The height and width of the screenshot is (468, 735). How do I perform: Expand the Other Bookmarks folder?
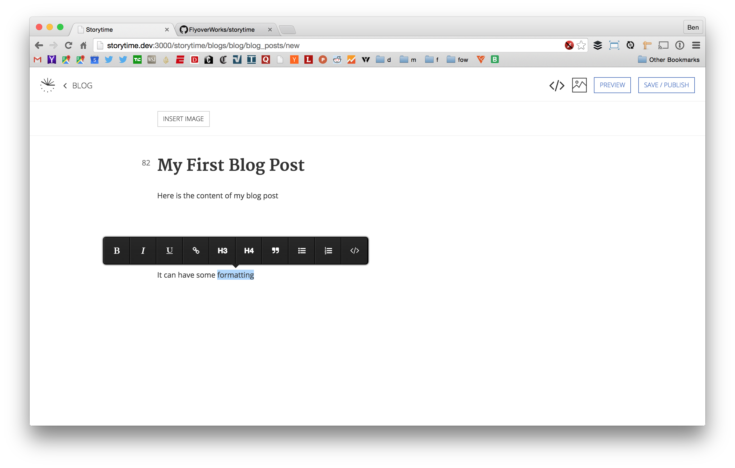point(668,59)
